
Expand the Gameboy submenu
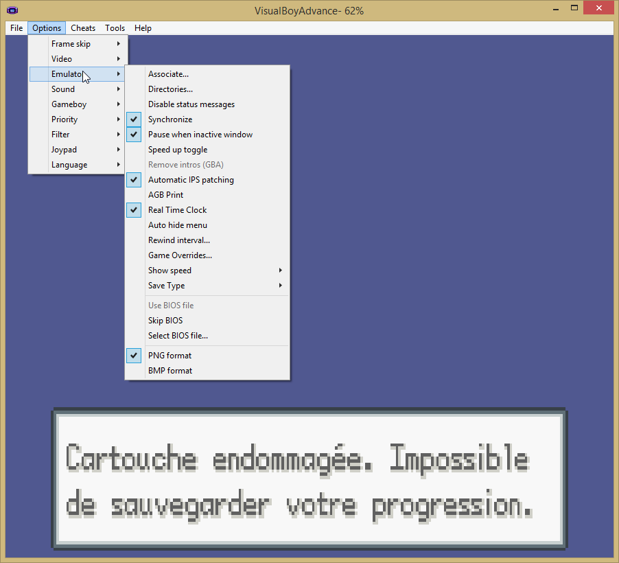tap(78, 104)
